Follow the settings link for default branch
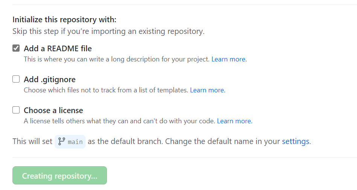 point(296,141)
